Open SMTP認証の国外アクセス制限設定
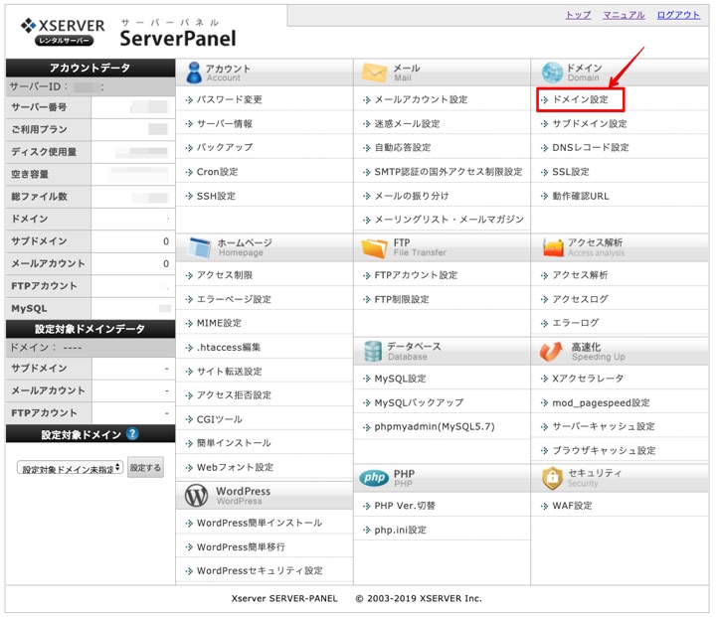Viewport: 716px width, 617px height. tap(447, 172)
